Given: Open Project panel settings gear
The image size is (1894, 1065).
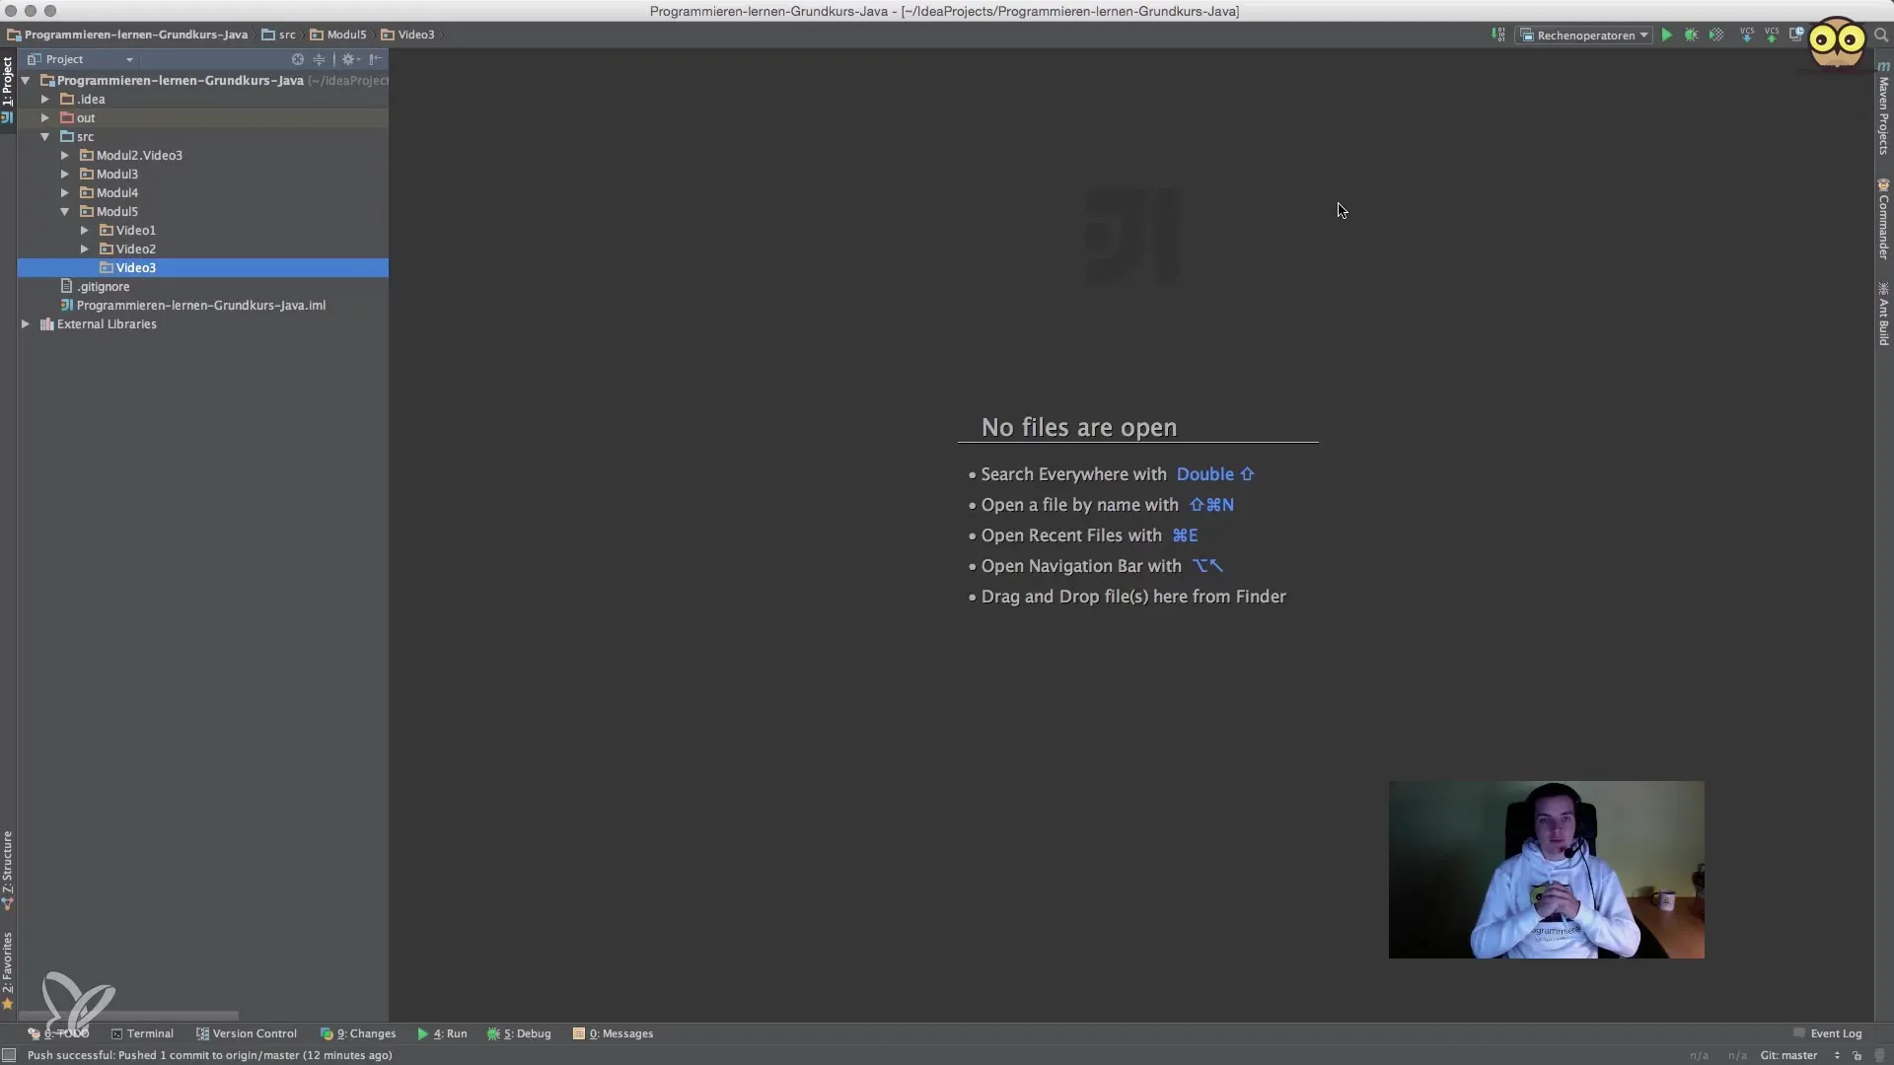Looking at the screenshot, I should pyautogui.click(x=350, y=59).
